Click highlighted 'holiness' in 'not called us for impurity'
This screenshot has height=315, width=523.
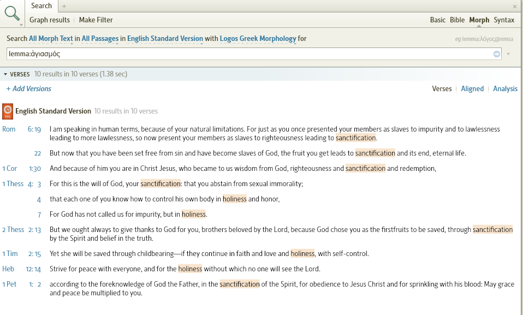193,215
